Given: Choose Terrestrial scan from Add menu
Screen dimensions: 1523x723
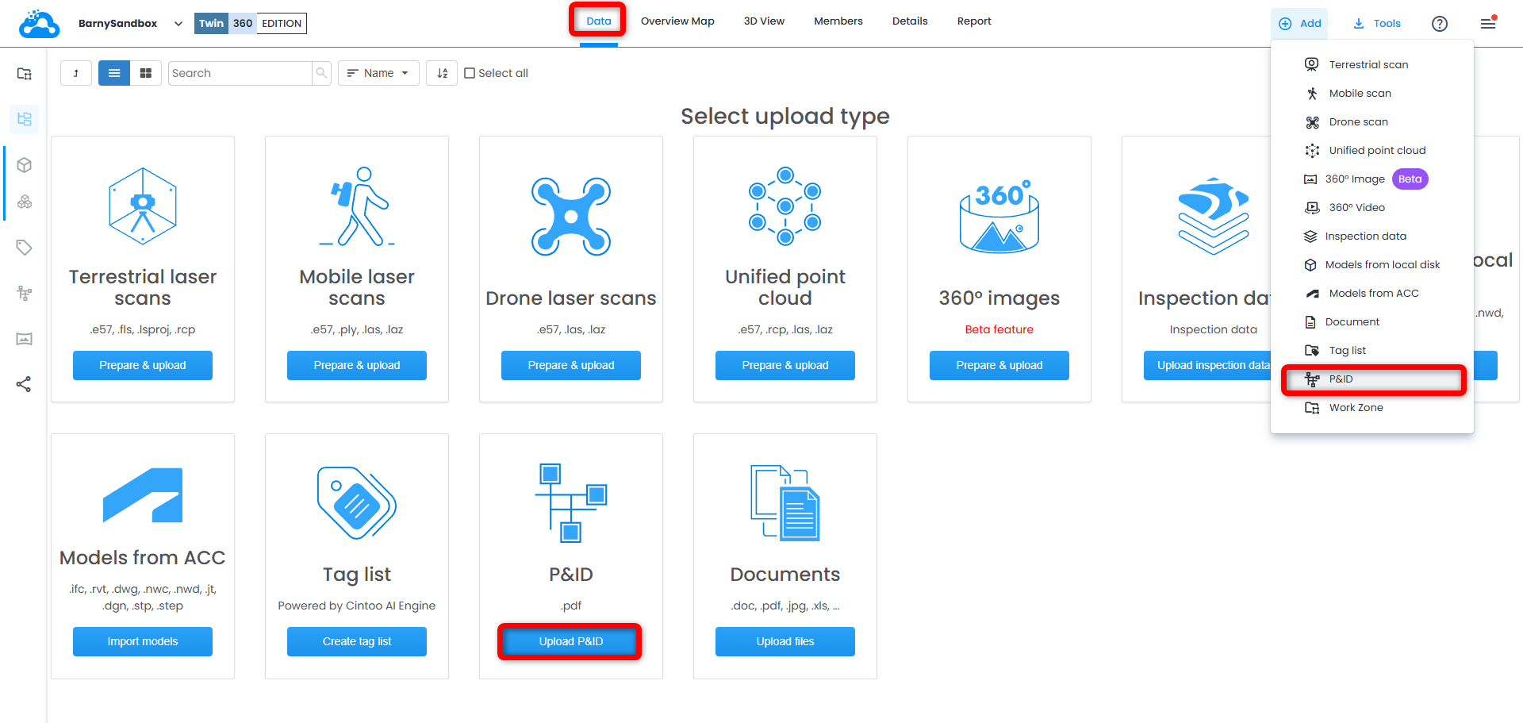Looking at the screenshot, I should (1372, 65).
